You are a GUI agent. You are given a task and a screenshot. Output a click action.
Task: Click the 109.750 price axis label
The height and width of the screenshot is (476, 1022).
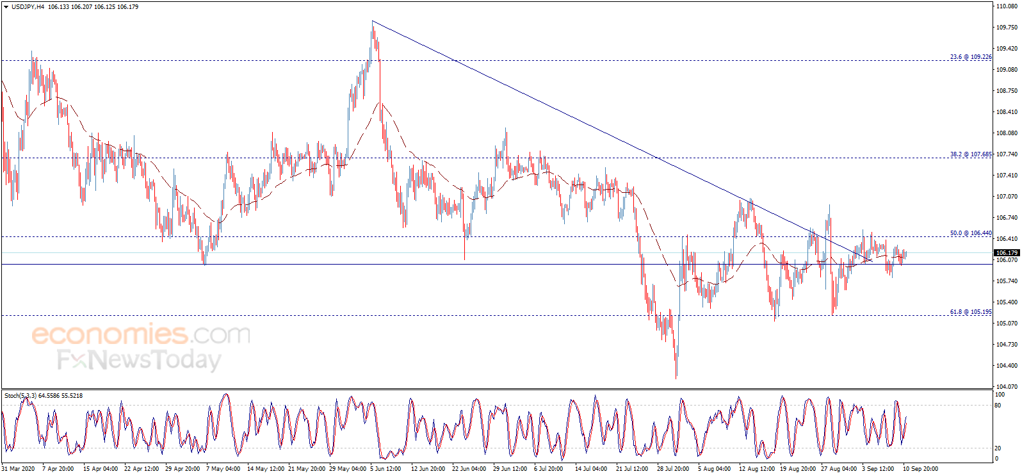[x=1007, y=28]
